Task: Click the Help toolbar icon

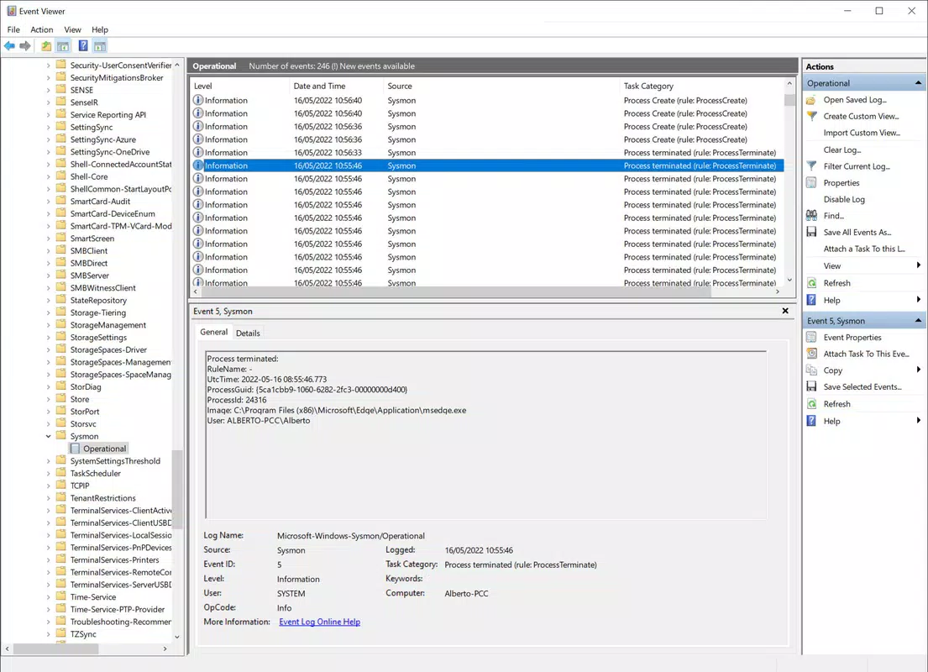Action: (x=83, y=46)
